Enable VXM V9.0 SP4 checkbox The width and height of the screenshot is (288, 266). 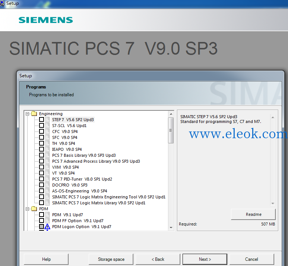pos(41,167)
